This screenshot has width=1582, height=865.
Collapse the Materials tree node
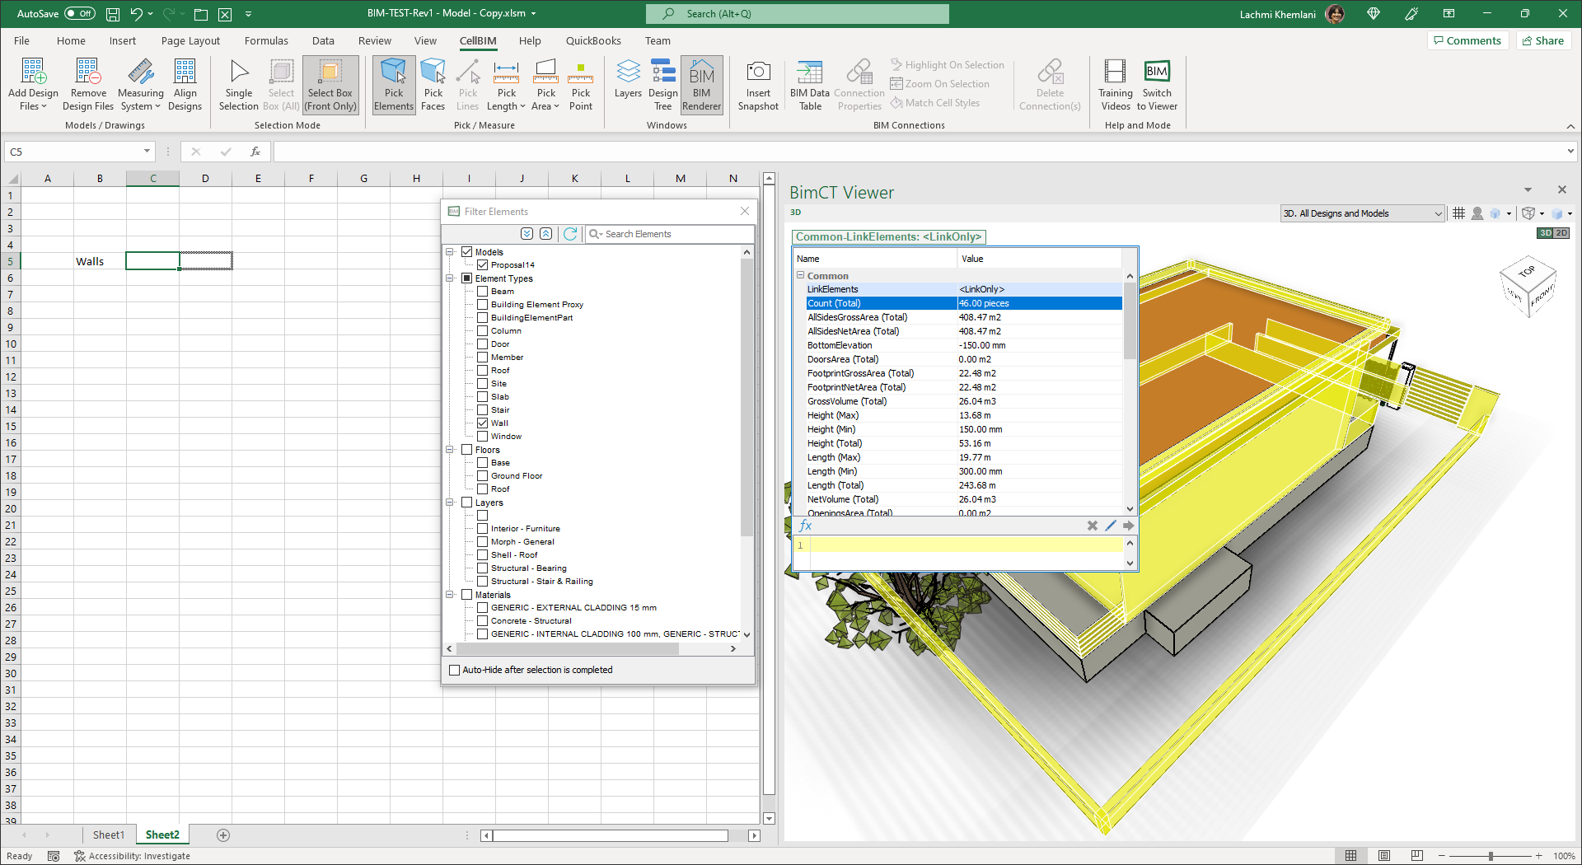coord(451,595)
